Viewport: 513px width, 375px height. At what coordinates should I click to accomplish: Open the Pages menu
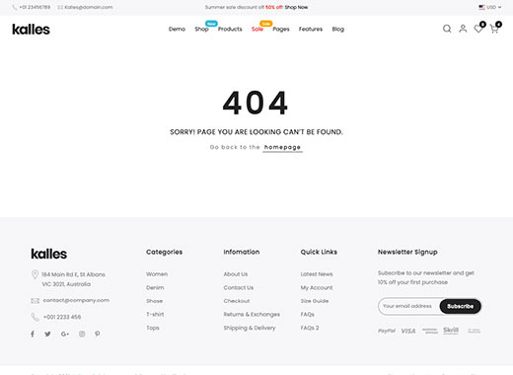pos(281,29)
